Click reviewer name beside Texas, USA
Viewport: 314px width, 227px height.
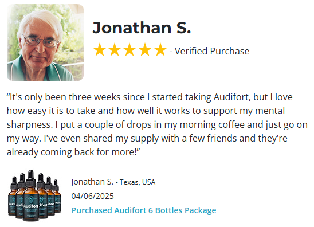click(x=92, y=182)
